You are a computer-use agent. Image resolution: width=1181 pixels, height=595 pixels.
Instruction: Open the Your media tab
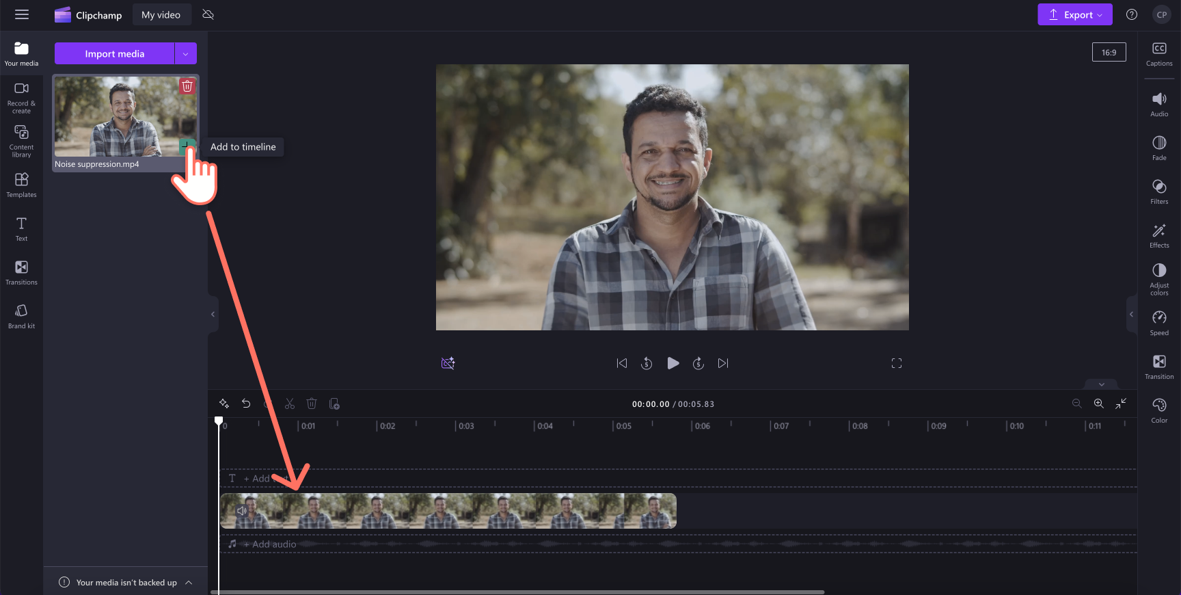click(x=21, y=53)
